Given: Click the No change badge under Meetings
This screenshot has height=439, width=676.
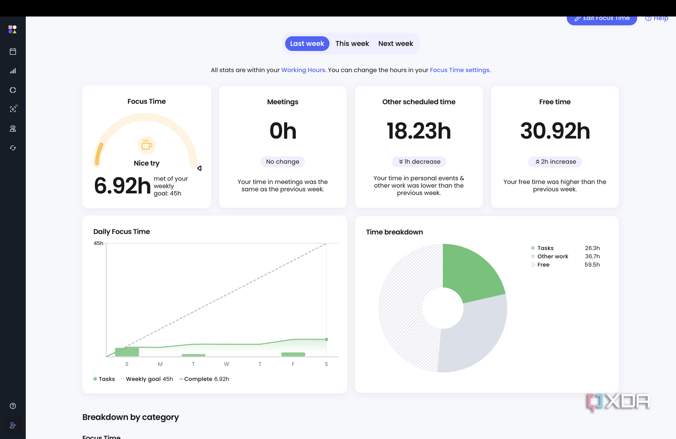Looking at the screenshot, I should tap(283, 162).
